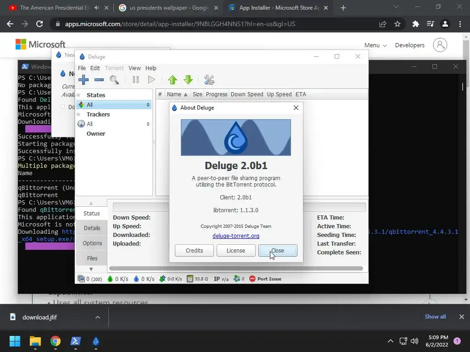Open Credits in About Deluge dialog

click(194, 251)
